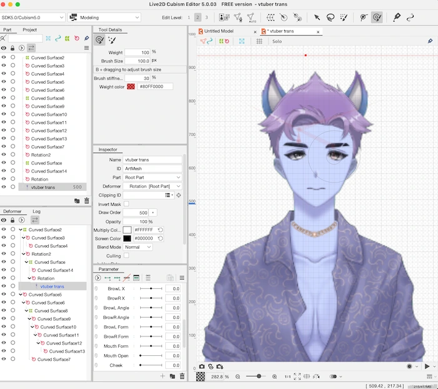Click the Automatic Mesh Generator (AUTO) icon
438x389 pixels.
(251, 18)
